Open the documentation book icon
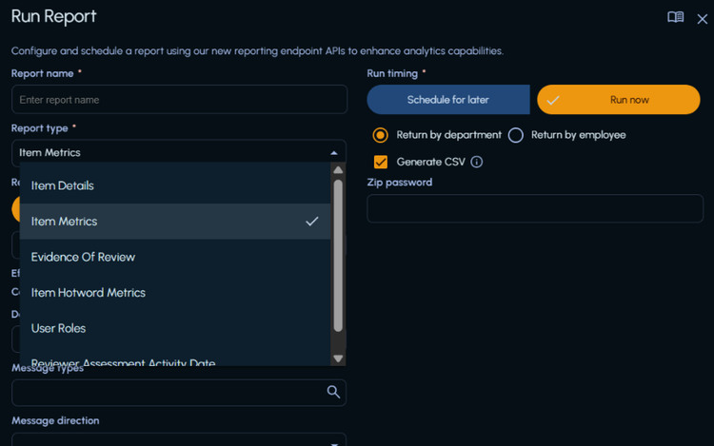 coord(675,17)
